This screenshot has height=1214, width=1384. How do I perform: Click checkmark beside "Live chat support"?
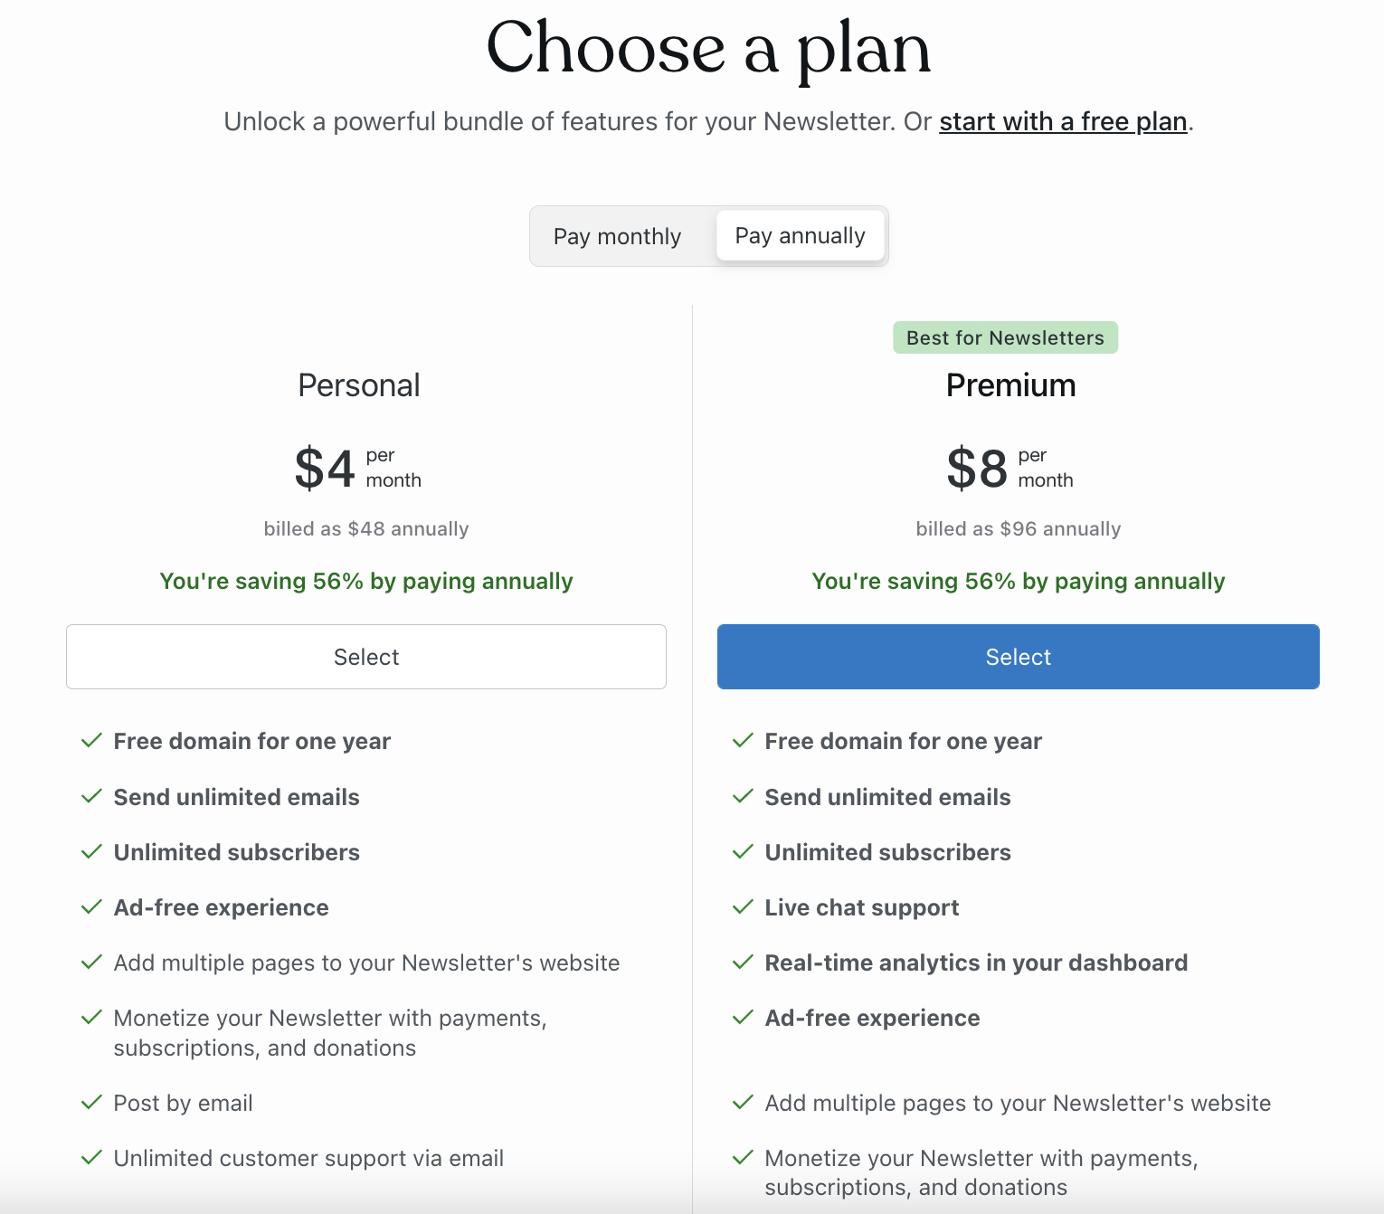pos(743,907)
